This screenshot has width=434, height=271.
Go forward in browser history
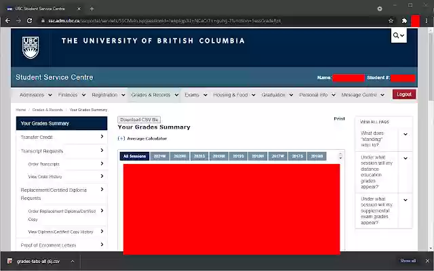coord(18,21)
